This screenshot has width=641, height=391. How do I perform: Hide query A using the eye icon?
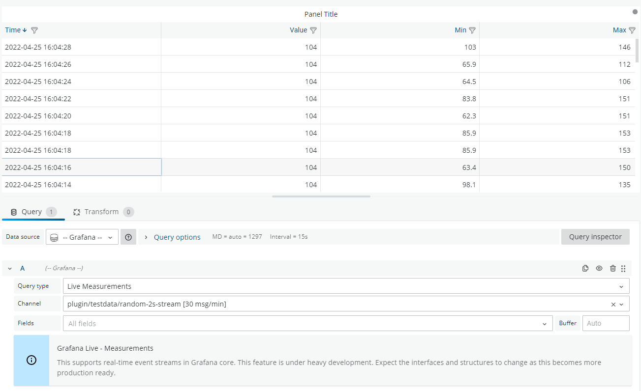[599, 268]
